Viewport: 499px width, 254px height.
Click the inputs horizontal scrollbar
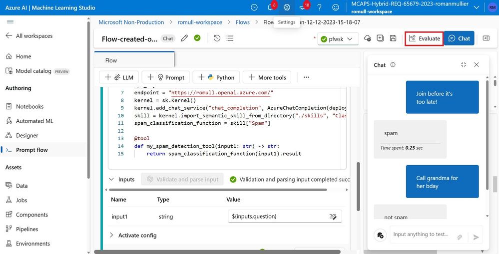click(218, 190)
